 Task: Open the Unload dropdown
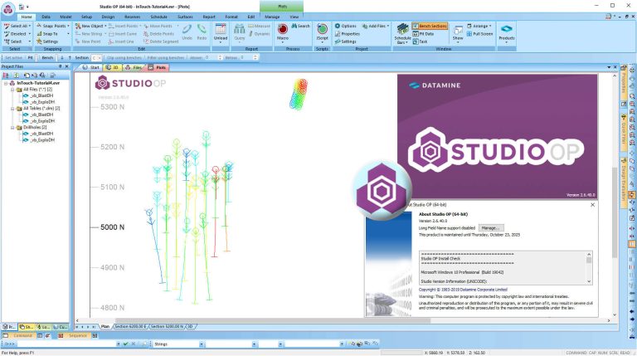[x=221, y=41]
